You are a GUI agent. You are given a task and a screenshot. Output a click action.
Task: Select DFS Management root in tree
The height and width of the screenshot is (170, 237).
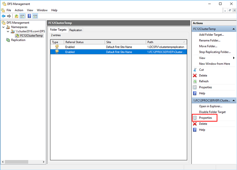coord(18,23)
